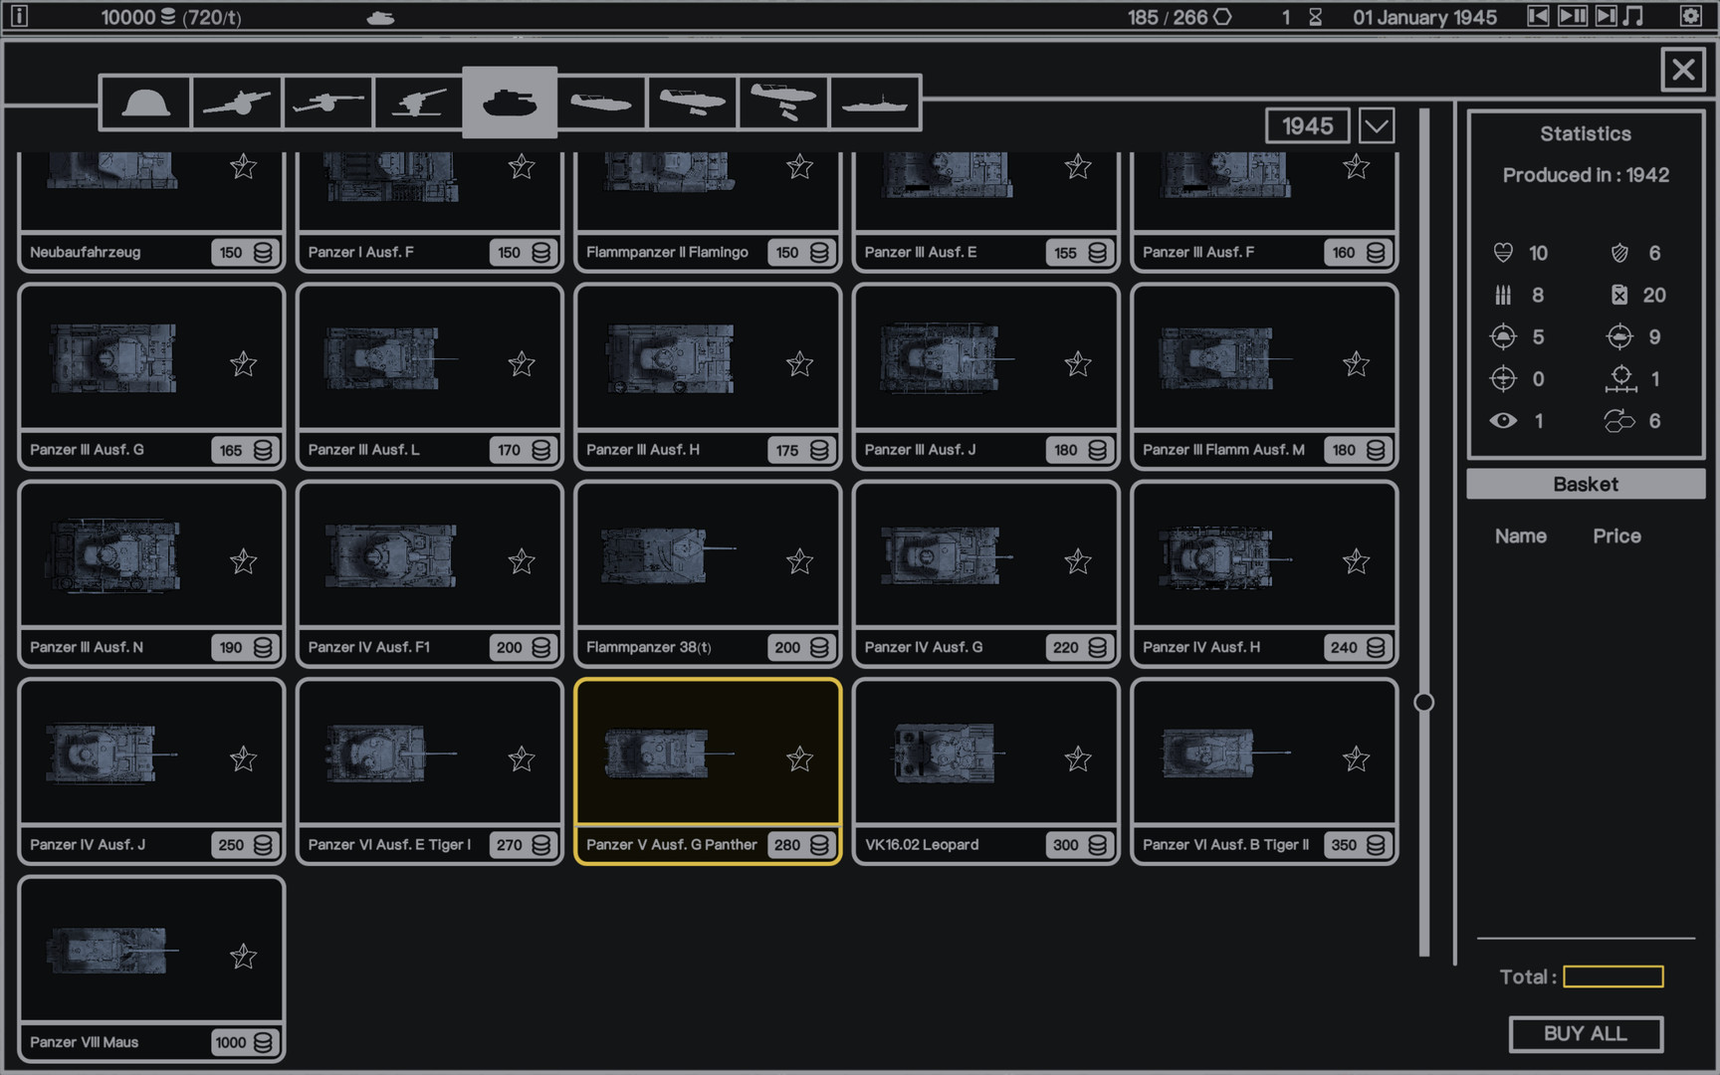
Task: Select the anti-aircraft gun category icon
Action: pos(419,103)
